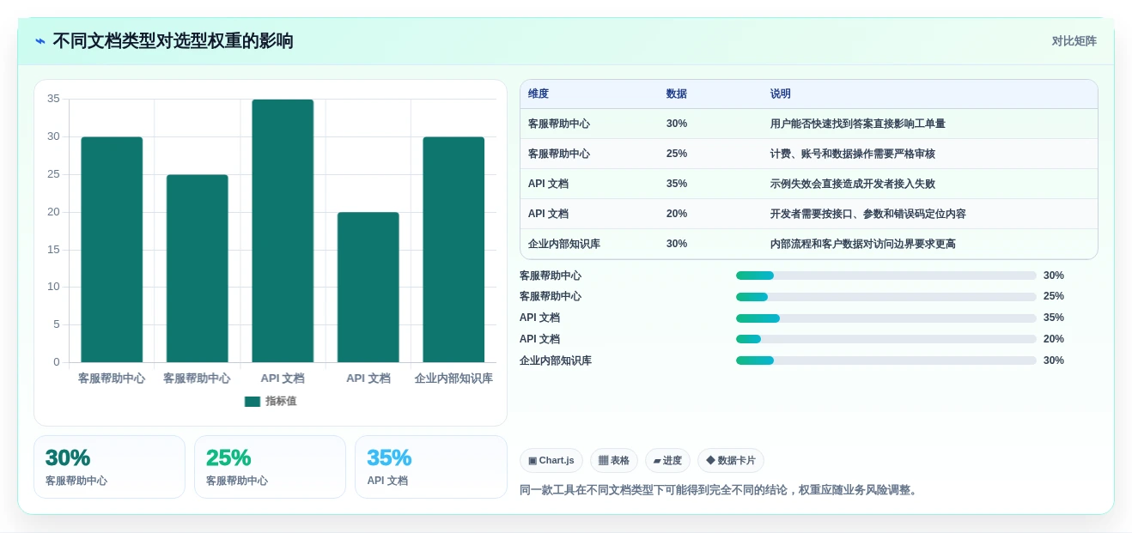This screenshot has width=1132, height=533.
Task: Select the 客服帮助中心 bar reaching 25
Action: [198, 269]
